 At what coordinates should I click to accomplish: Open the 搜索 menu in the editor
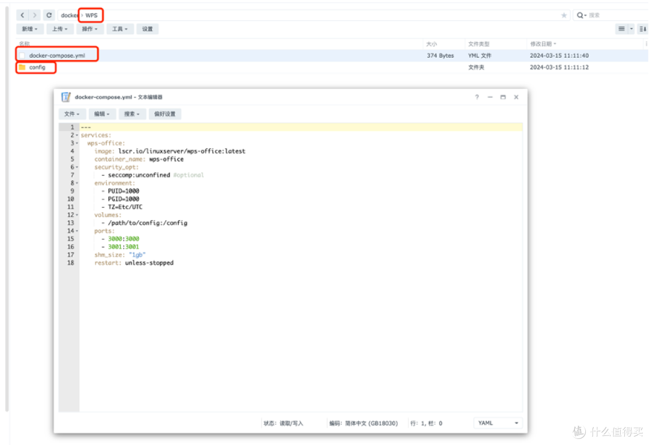point(132,114)
